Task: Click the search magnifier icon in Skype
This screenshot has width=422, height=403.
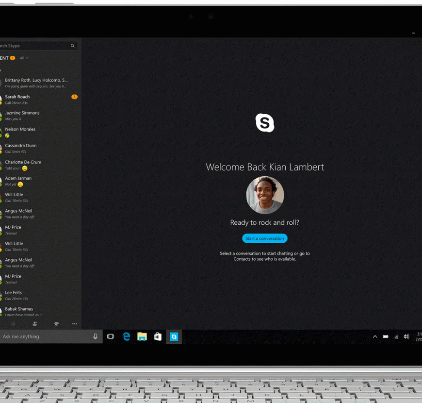Action: [72, 46]
